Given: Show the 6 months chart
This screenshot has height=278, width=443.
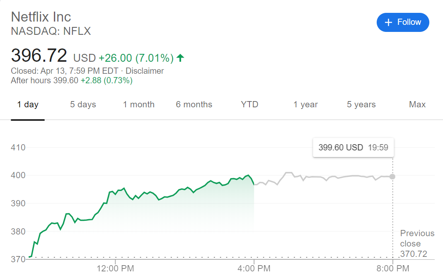Looking at the screenshot, I should 194,104.
